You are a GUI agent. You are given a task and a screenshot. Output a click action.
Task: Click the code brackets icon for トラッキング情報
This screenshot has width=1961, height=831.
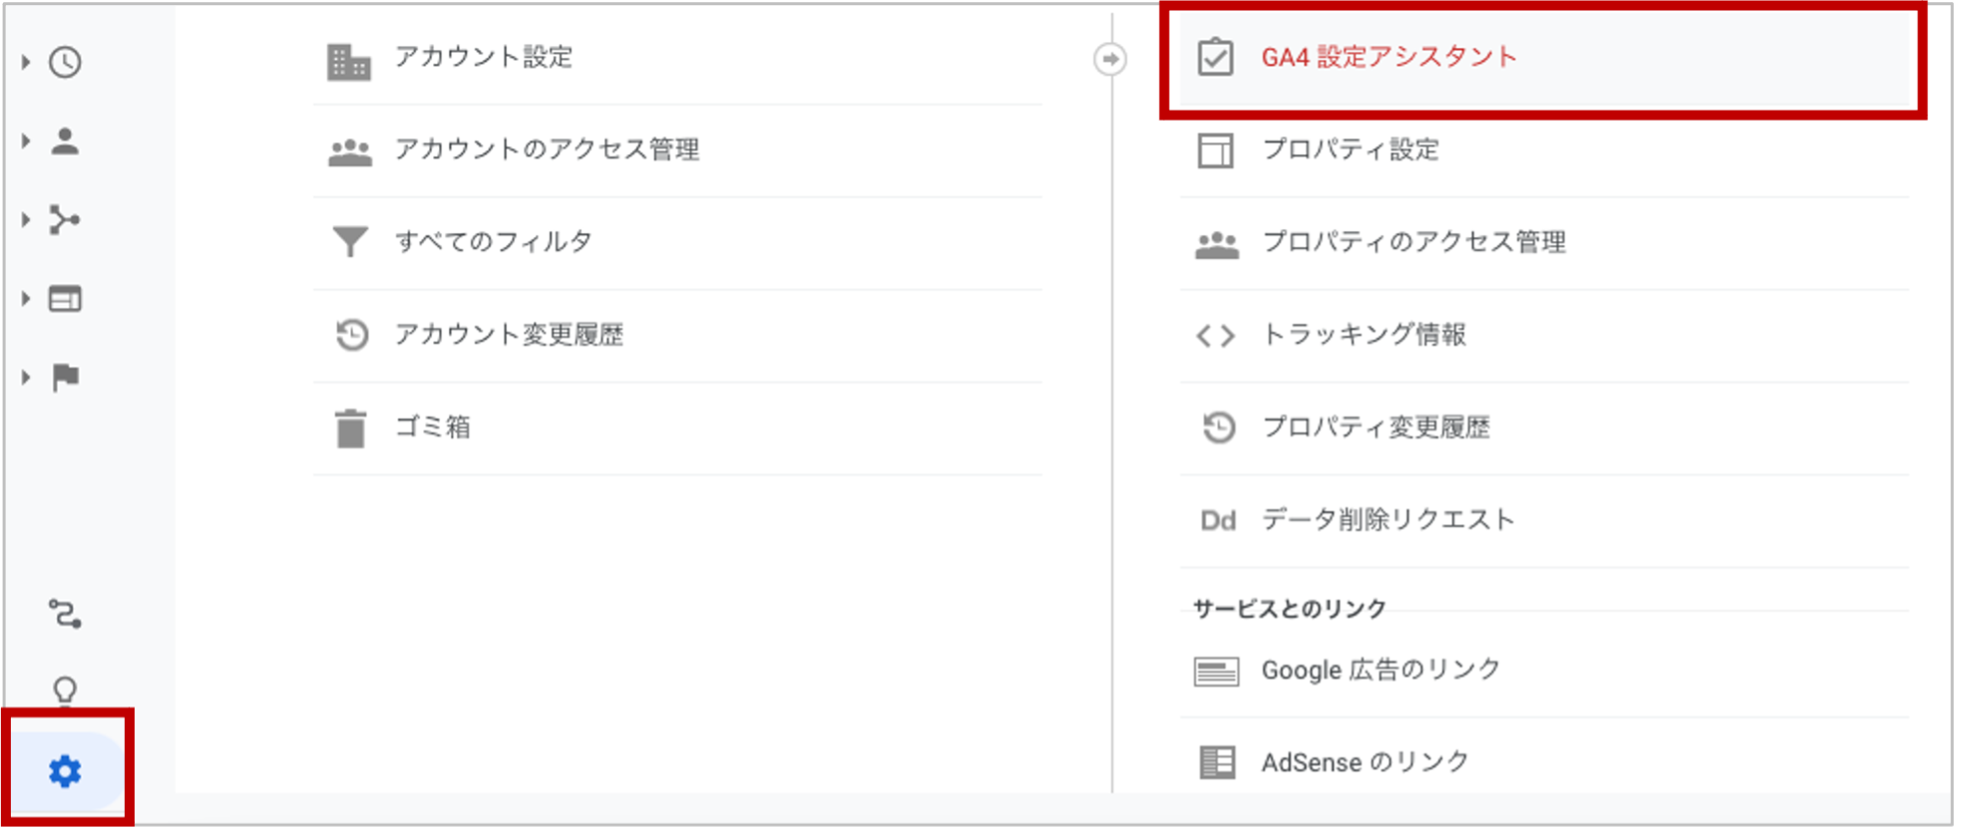[x=1216, y=336]
